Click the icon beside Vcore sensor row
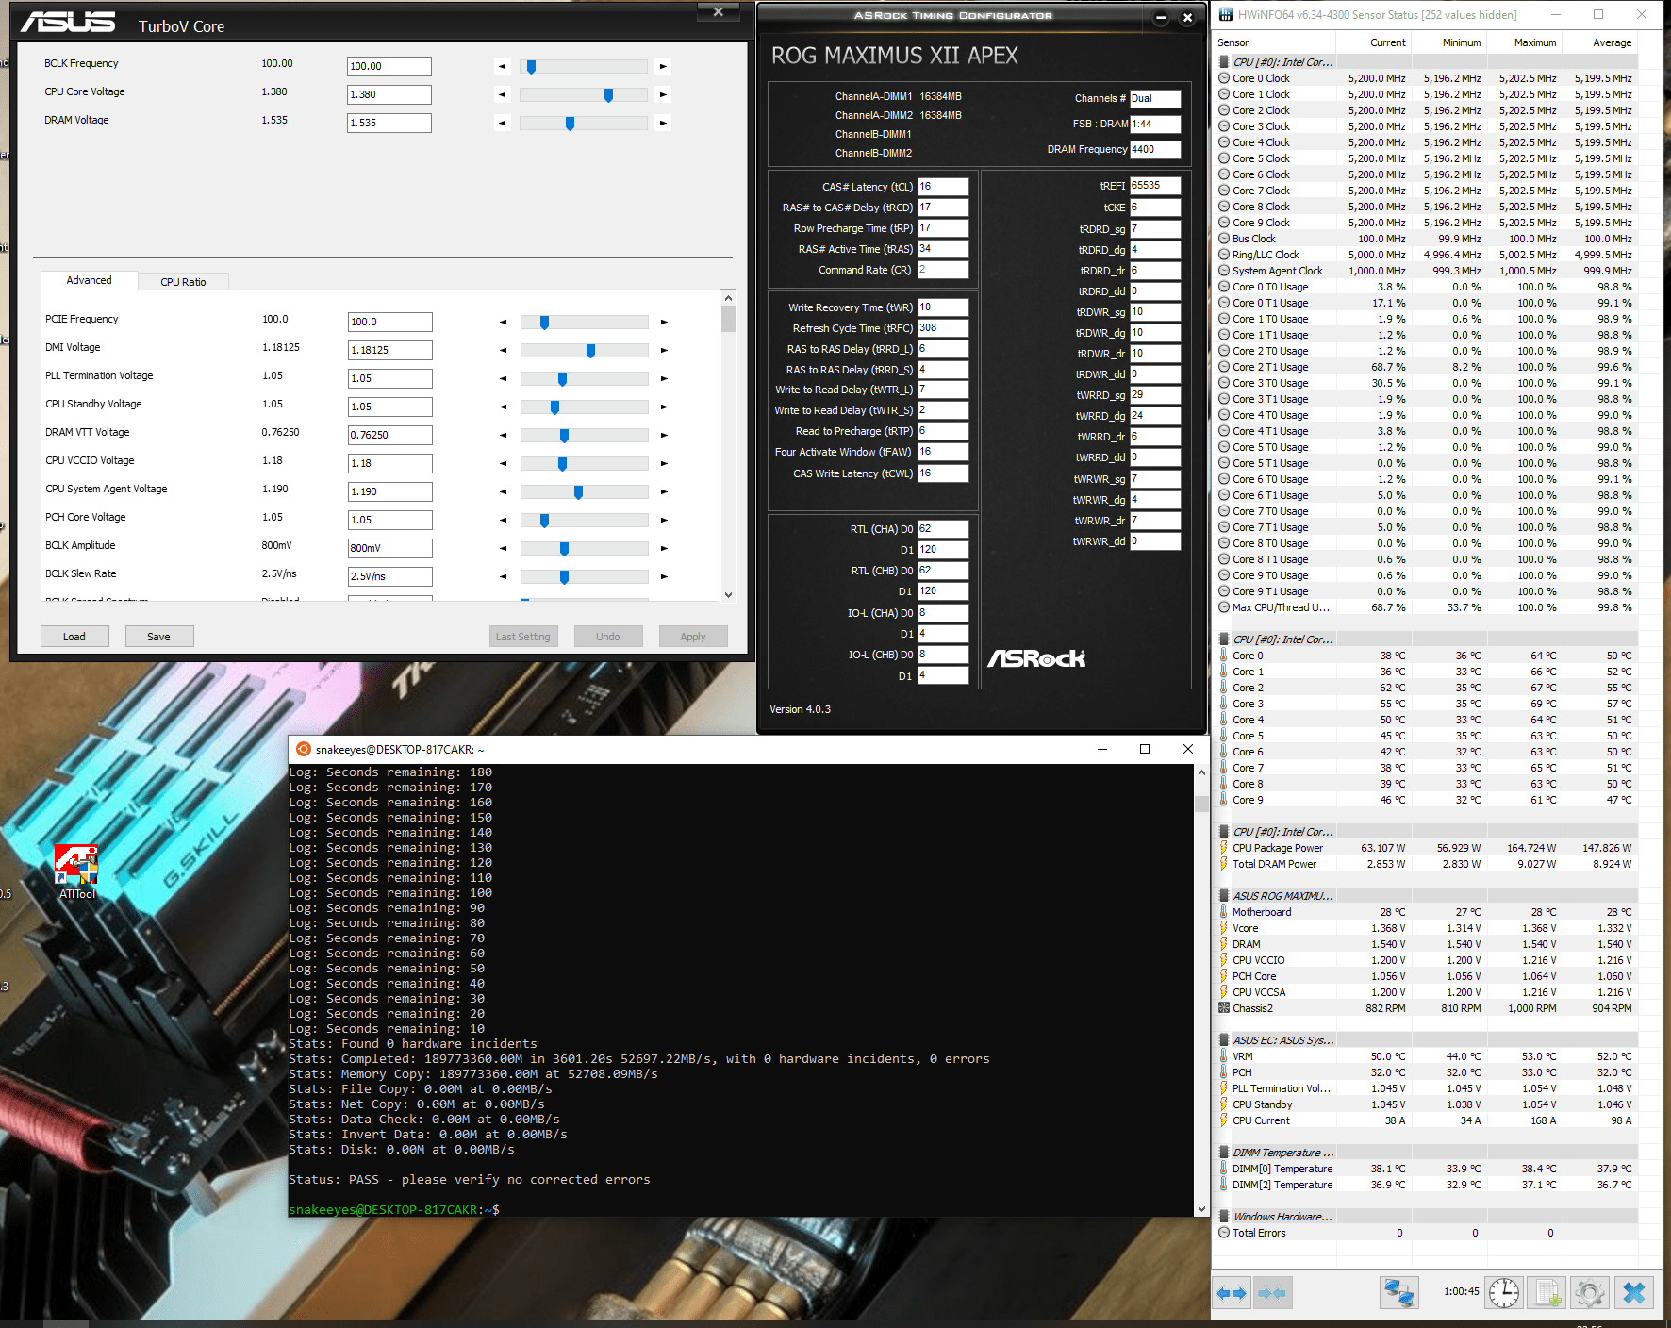Image resolution: width=1671 pixels, height=1328 pixels. (1224, 928)
